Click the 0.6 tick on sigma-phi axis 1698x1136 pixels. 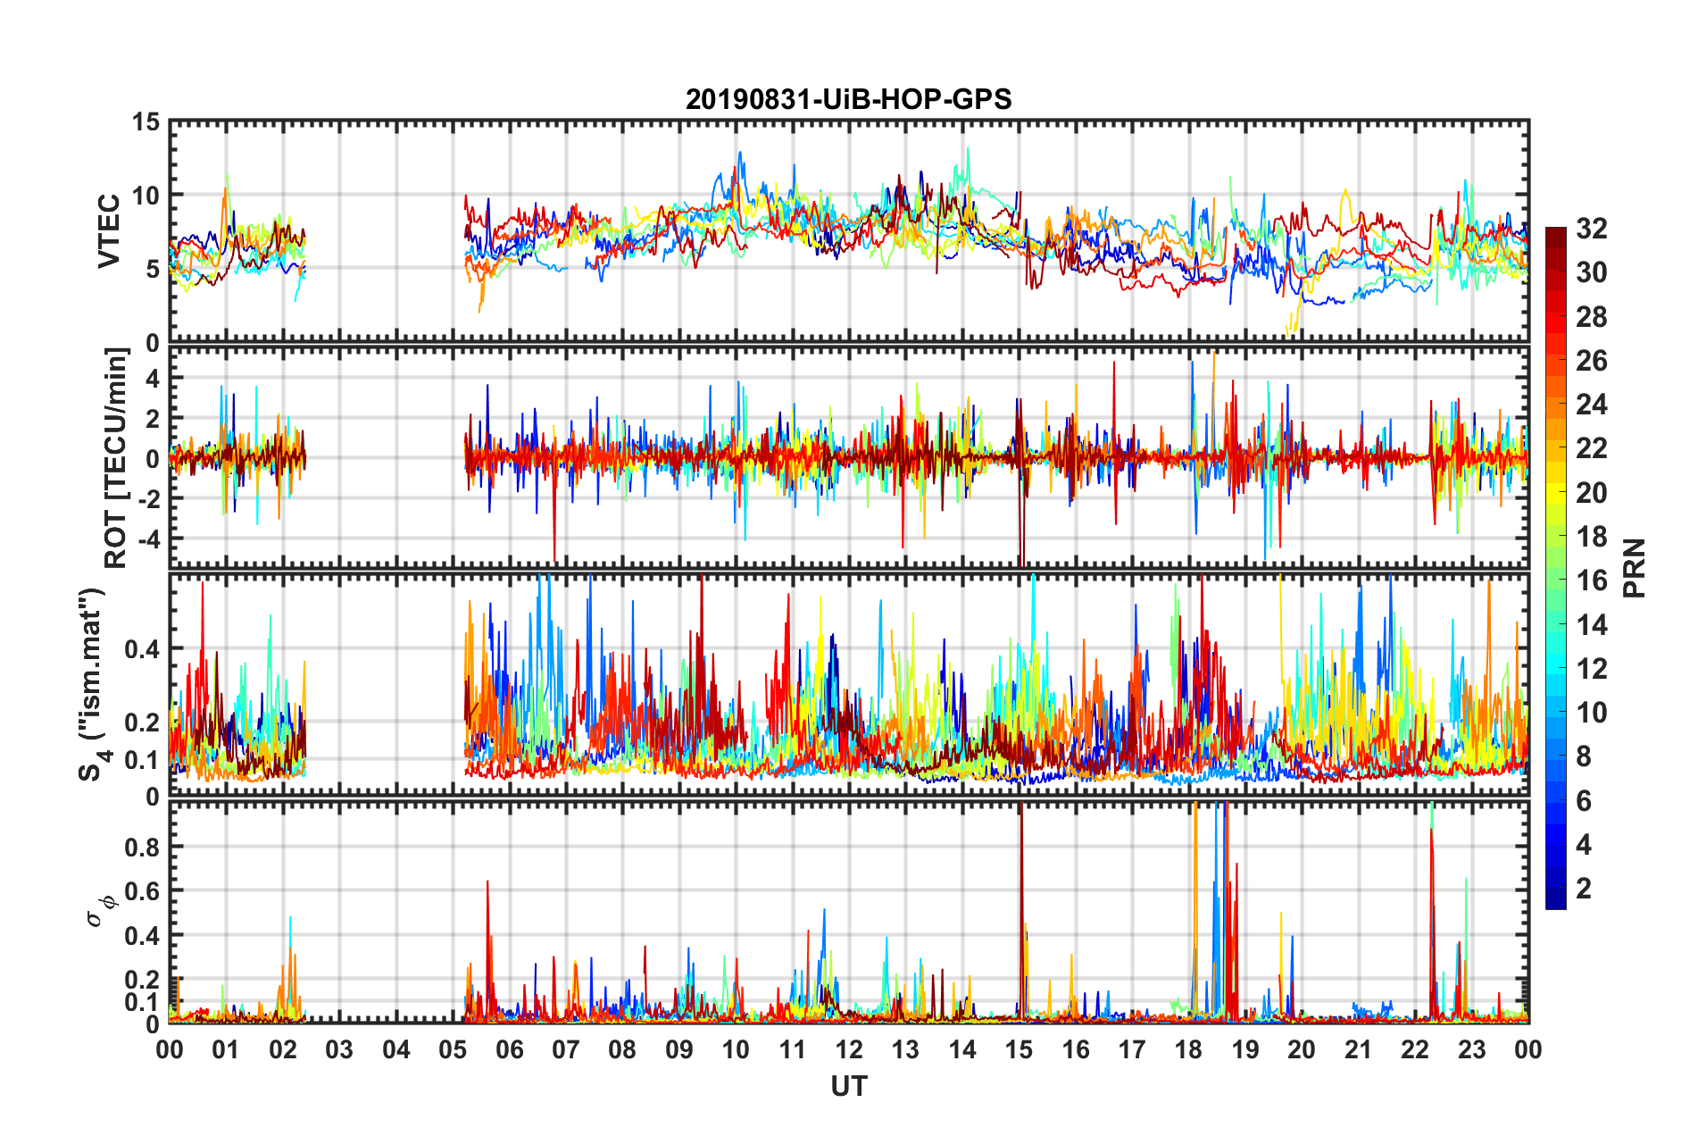click(x=140, y=891)
